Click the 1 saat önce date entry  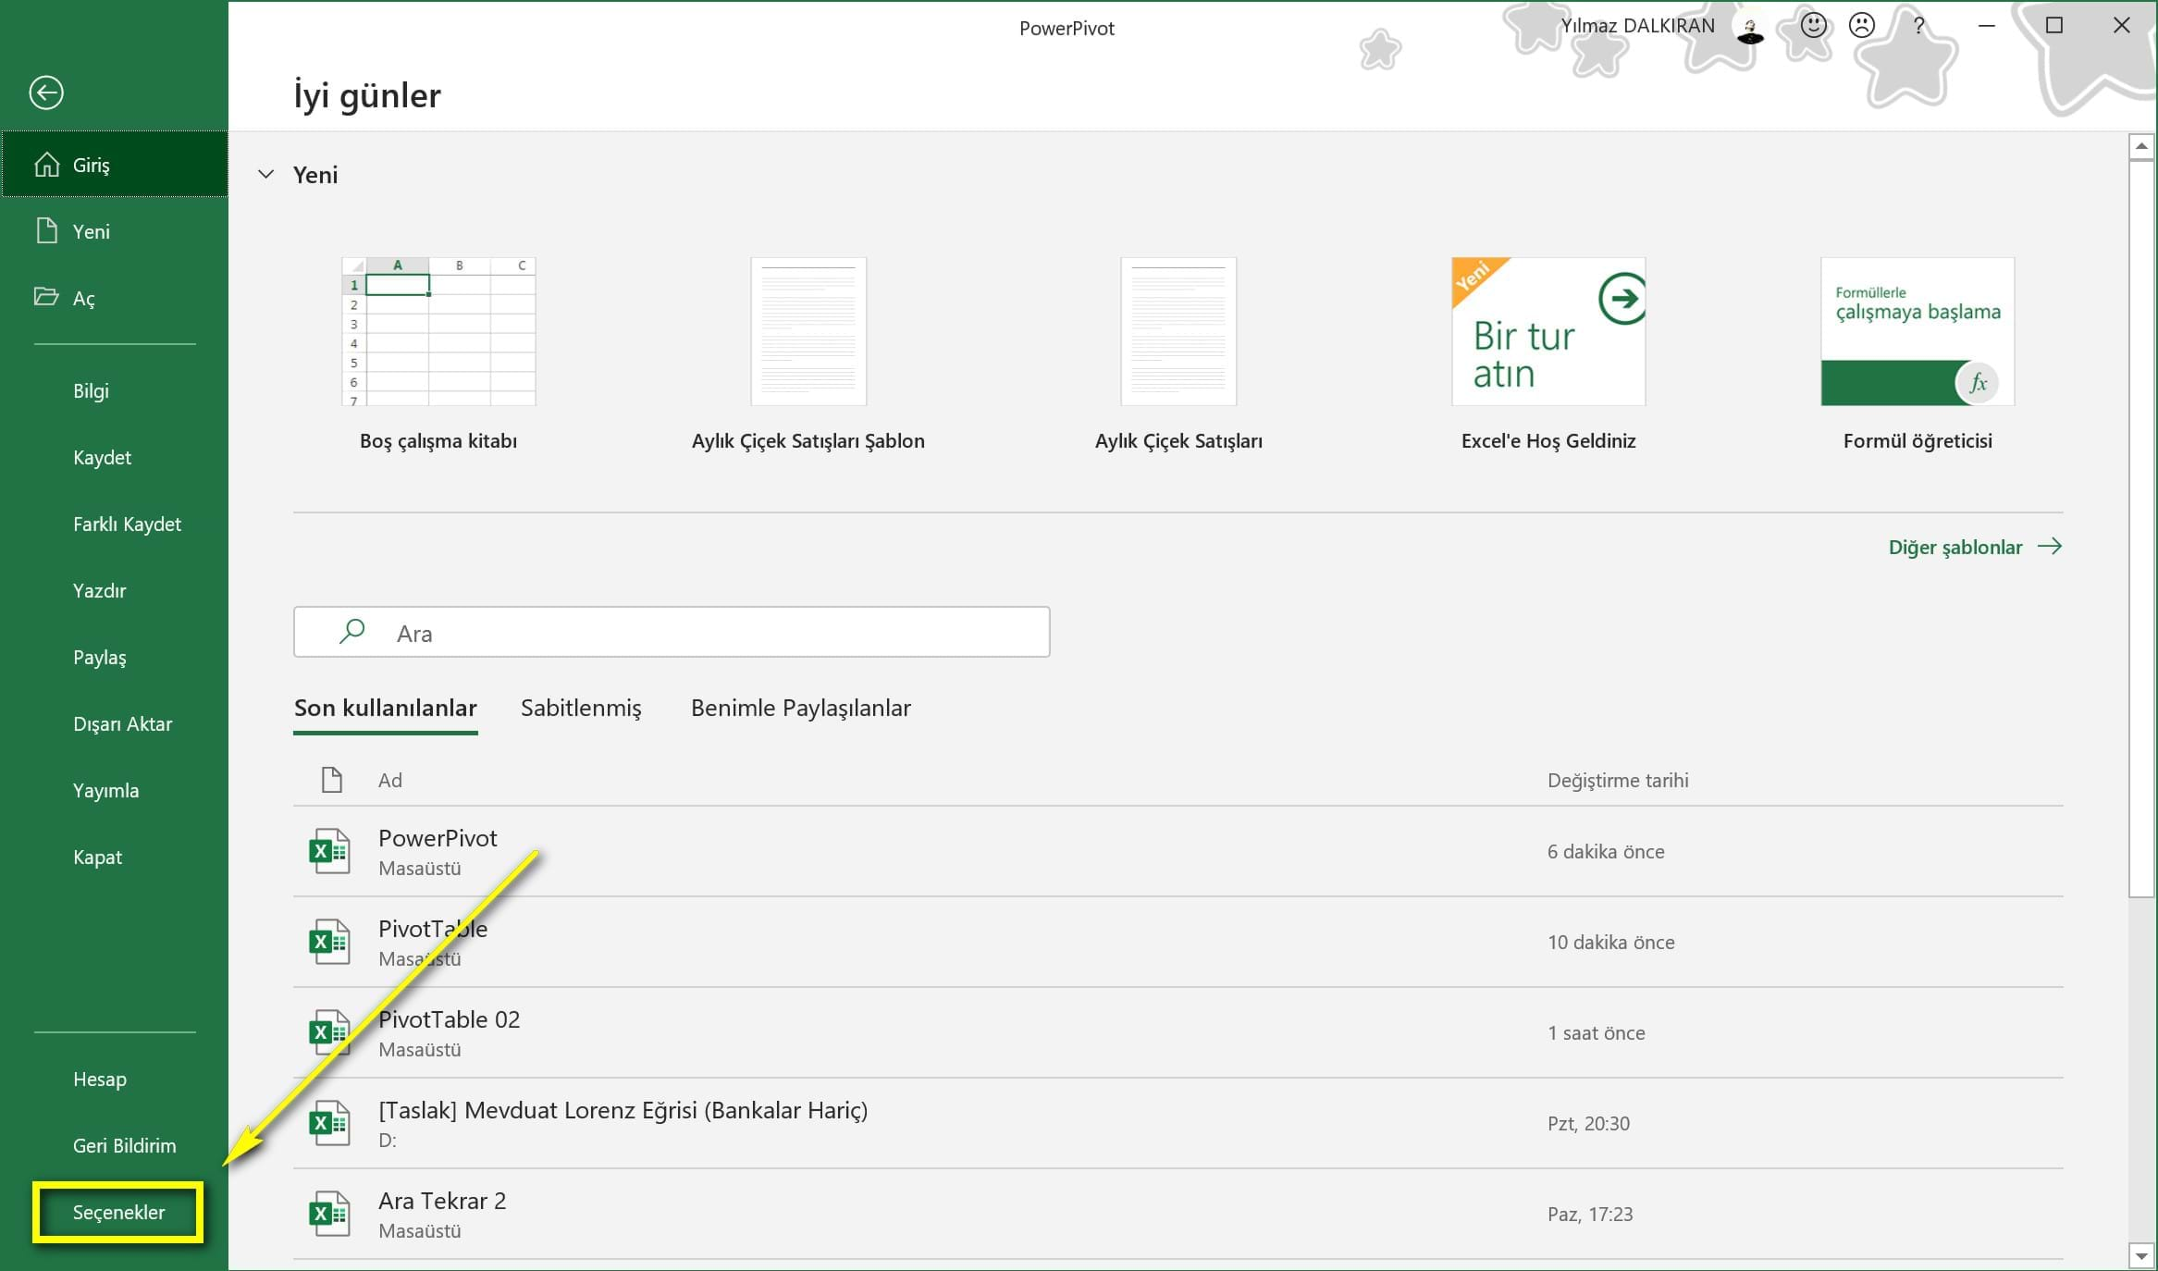tap(1597, 1033)
